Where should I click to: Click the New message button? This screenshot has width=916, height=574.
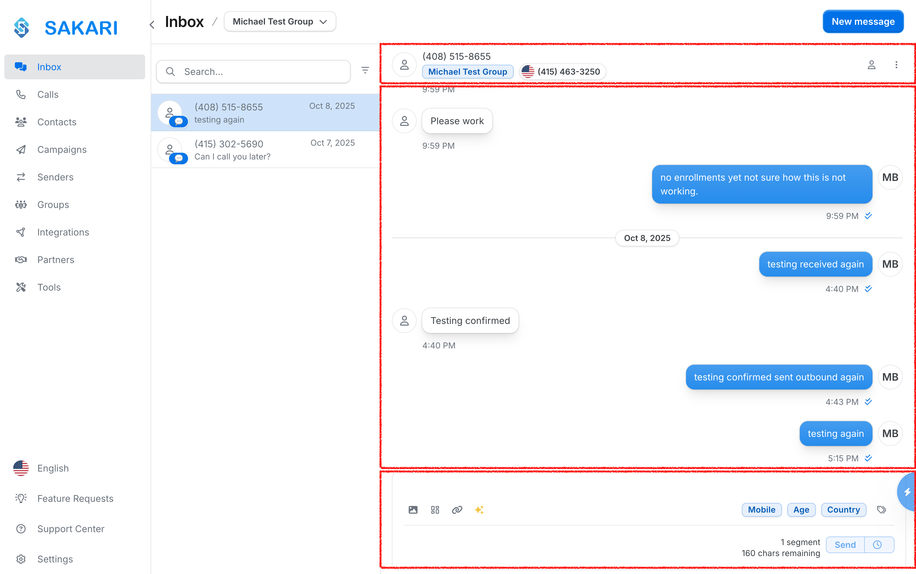pos(863,21)
